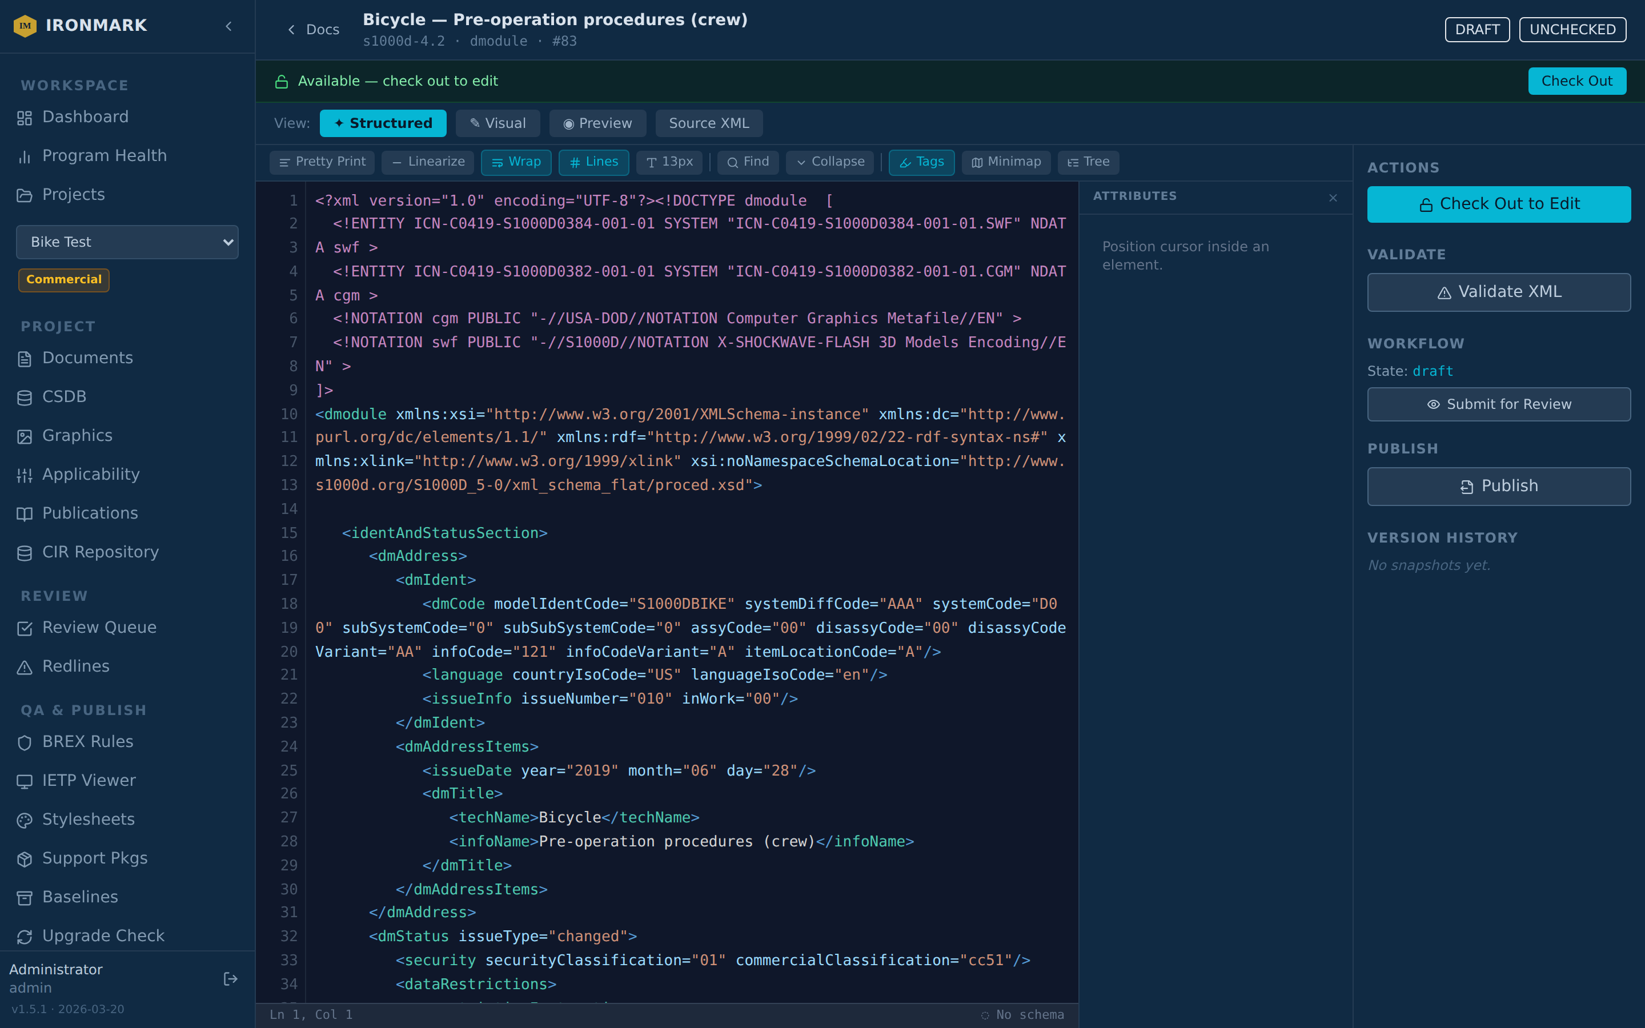Open the Bike Test project dropdown
Image resolution: width=1645 pixels, height=1028 pixels.
(x=127, y=242)
